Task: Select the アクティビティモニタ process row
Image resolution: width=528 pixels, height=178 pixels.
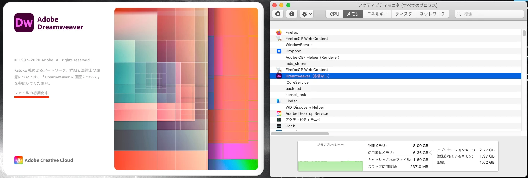Action: (396, 120)
